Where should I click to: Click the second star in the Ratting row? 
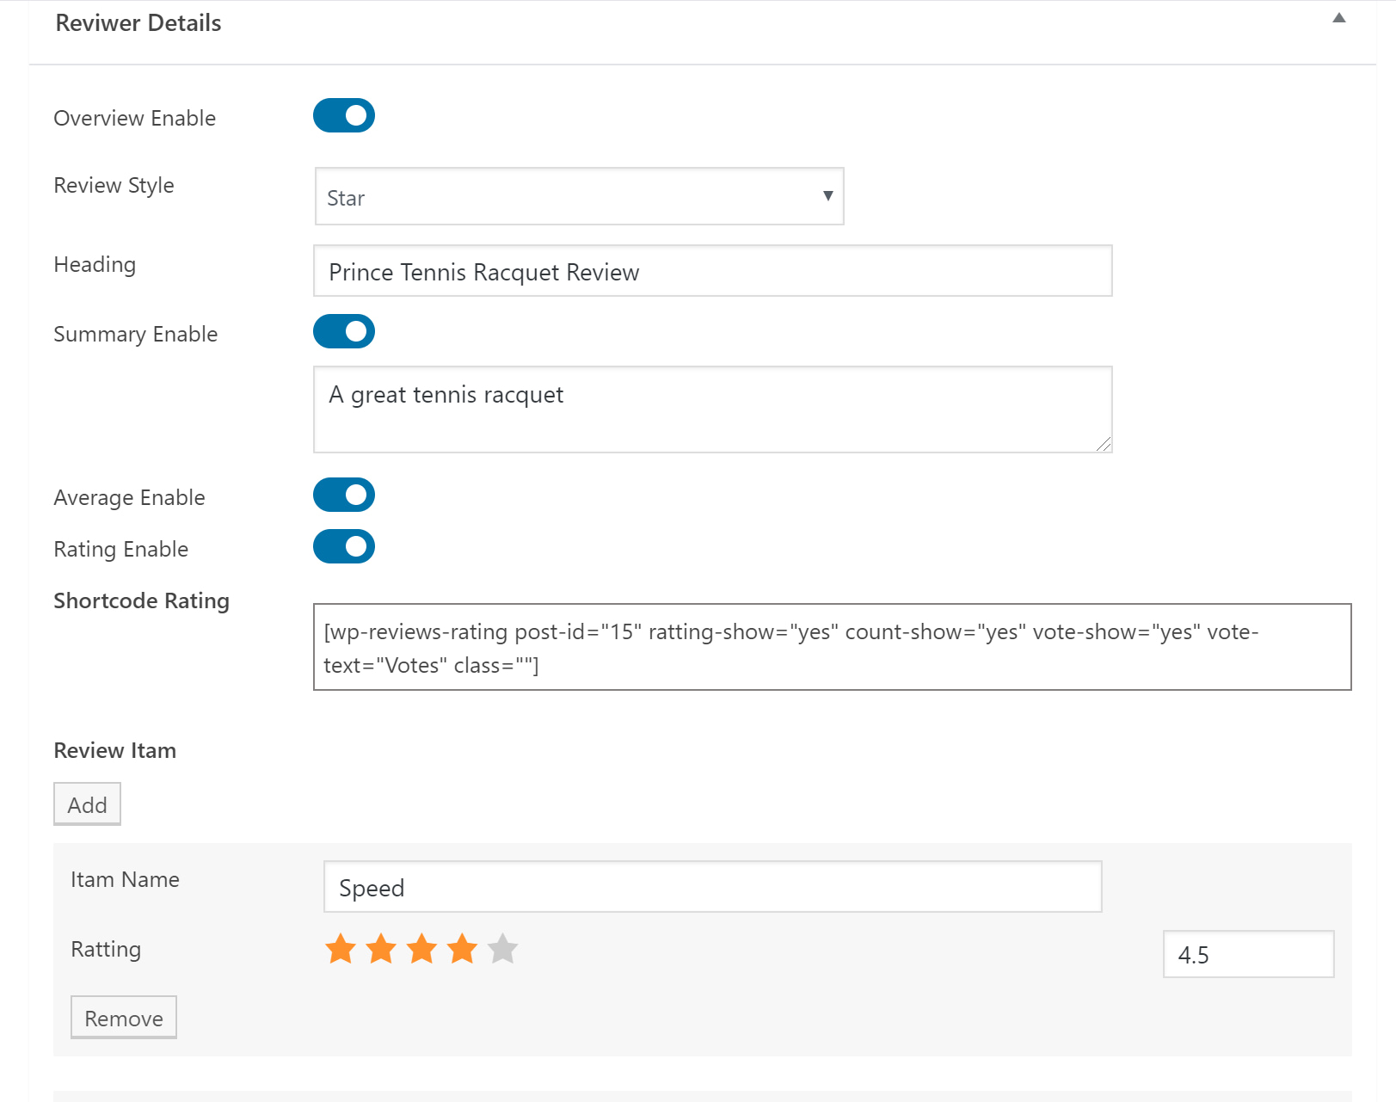(379, 949)
